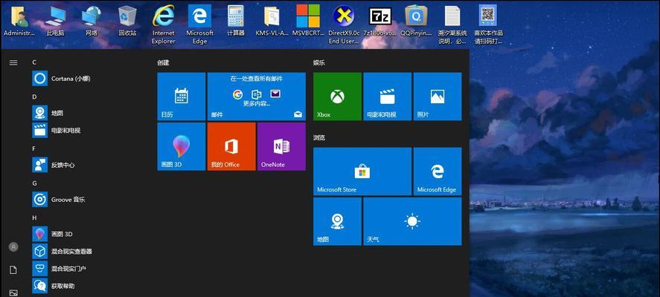Open the 邮件 mail tile
The image size is (660, 297).
coord(257,97)
